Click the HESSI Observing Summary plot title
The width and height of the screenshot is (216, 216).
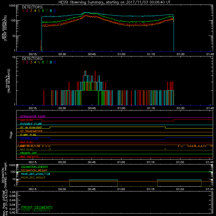pyautogui.click(x=114, y=2)
